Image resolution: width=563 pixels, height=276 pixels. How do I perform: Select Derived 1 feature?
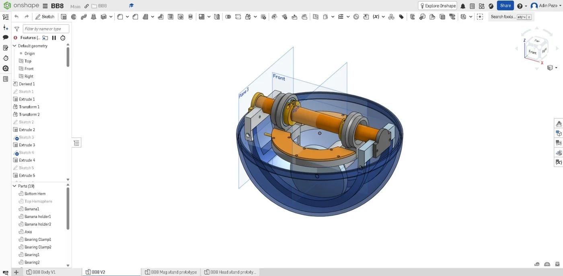27,84
